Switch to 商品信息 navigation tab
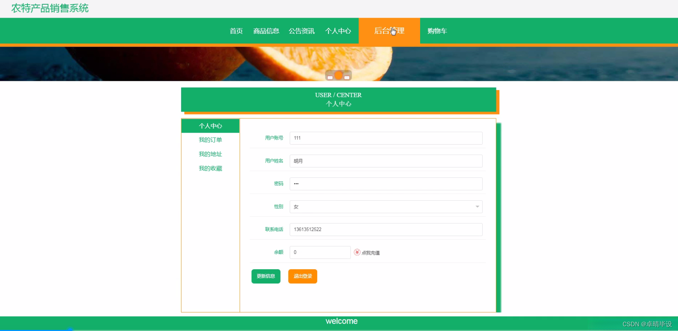The width and height of the screenshot is (678, 331). [x=266, y=31]
